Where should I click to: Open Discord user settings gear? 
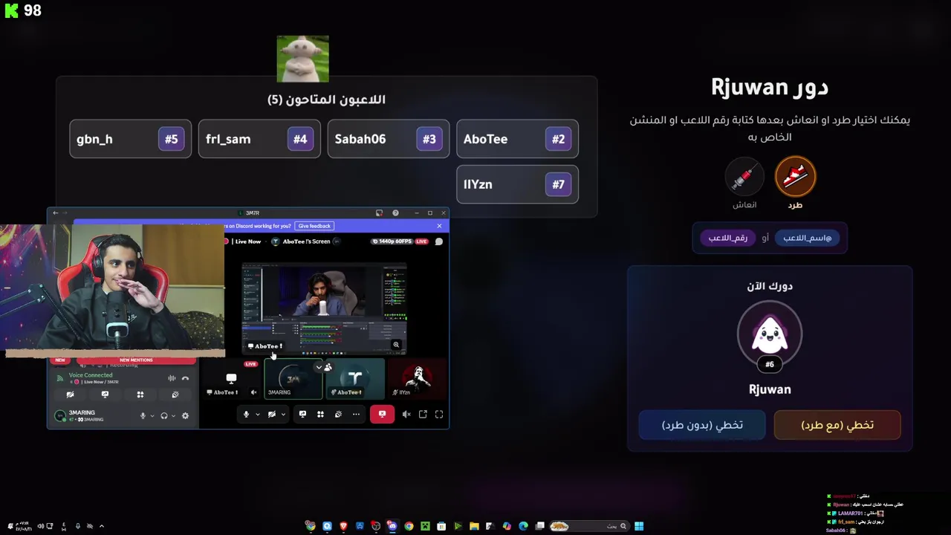click(186, 416)
